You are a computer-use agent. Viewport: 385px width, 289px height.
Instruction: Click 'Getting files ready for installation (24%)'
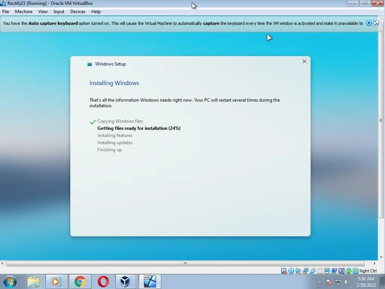[x=139, y=128]
